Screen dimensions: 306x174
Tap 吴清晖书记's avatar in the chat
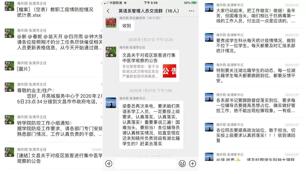pyautogui.click(x=111, y=103)
